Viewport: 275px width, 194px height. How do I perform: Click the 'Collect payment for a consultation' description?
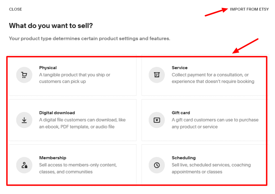click(x=213, y=78)
